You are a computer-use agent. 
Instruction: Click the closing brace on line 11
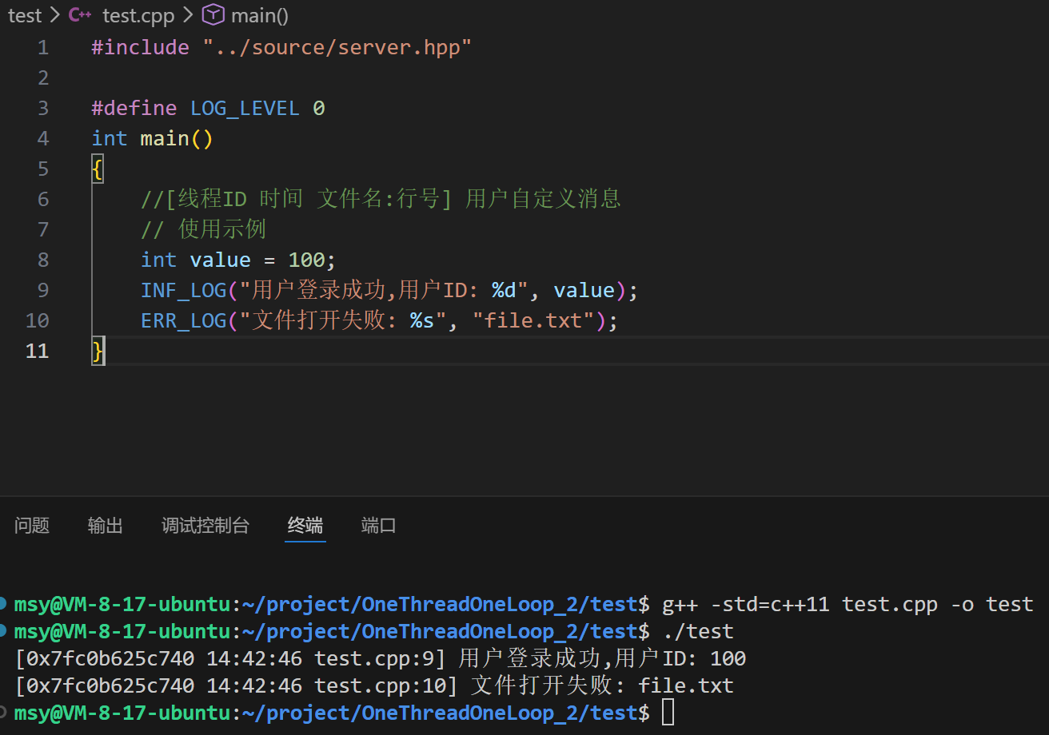point(98,351)
